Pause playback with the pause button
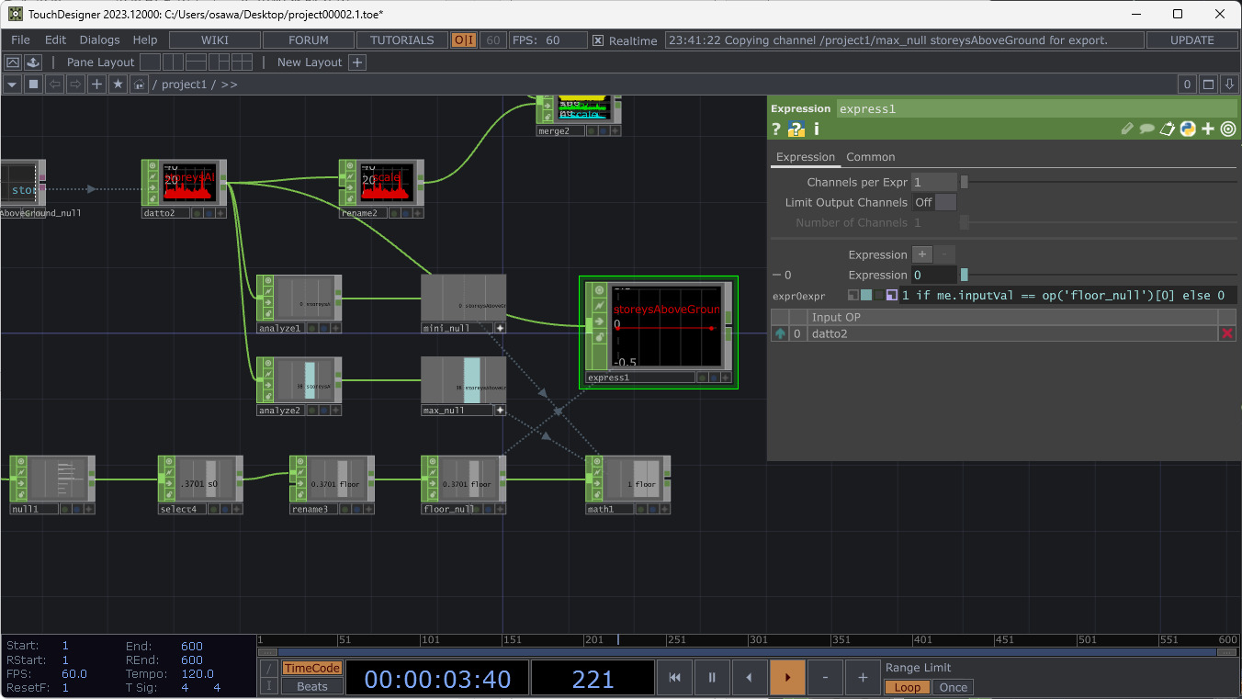The height and width of the screenshot is (699, 1242). [x=712, y=678]
